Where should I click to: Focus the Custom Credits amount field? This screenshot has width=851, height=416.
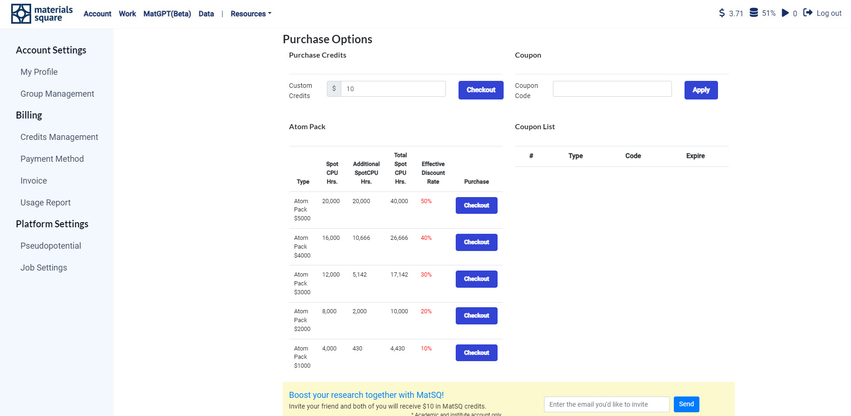coord(393,89)
